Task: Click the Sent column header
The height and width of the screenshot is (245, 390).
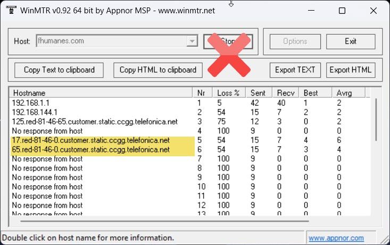Action: coord(259,93)
